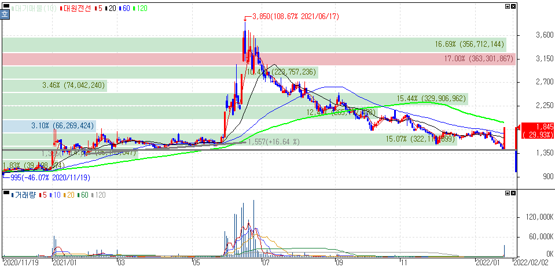Click the blue bar below the current price tag
The width and height of the screenshot is (555, 267).
pyautogui.click(x=516, y=161)
